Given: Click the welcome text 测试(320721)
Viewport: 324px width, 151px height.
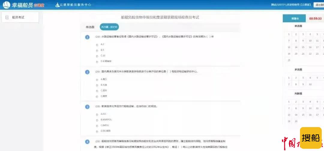Looking at the screenshot, I should click(291, 4).
